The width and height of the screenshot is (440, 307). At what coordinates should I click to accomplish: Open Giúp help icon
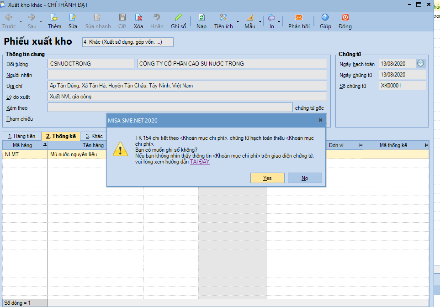(x=325, y=18)
